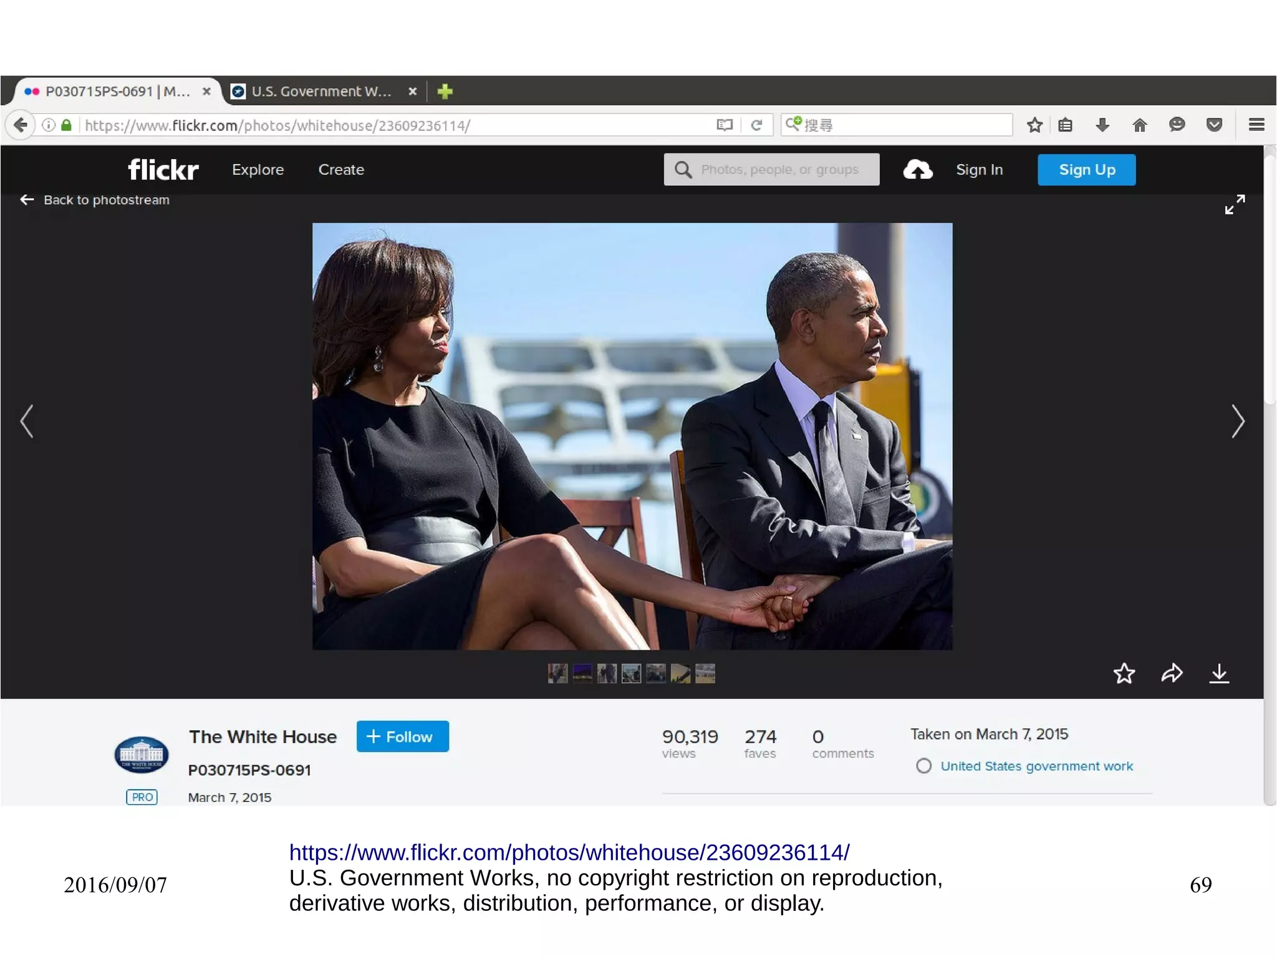Share the photo using arrow icon
This screenshot has width=1277, height=957.
click(x=1172, y=673)
